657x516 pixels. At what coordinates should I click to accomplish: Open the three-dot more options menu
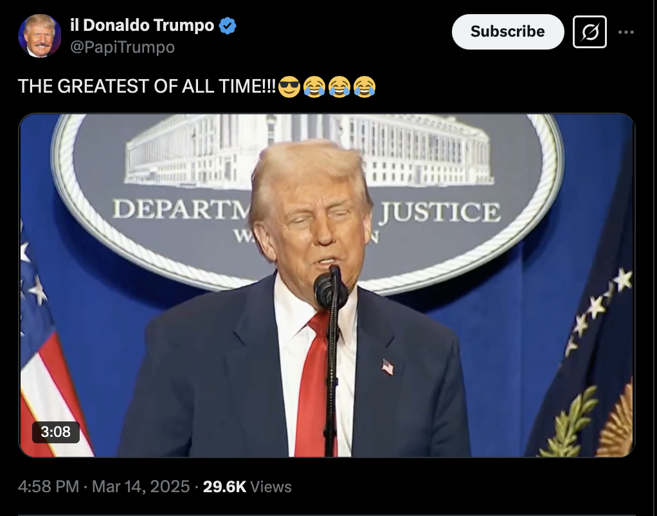(x=626, y=32)
